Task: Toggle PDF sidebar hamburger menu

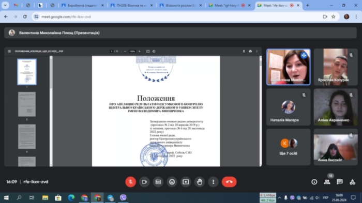Action: (9, 51)
